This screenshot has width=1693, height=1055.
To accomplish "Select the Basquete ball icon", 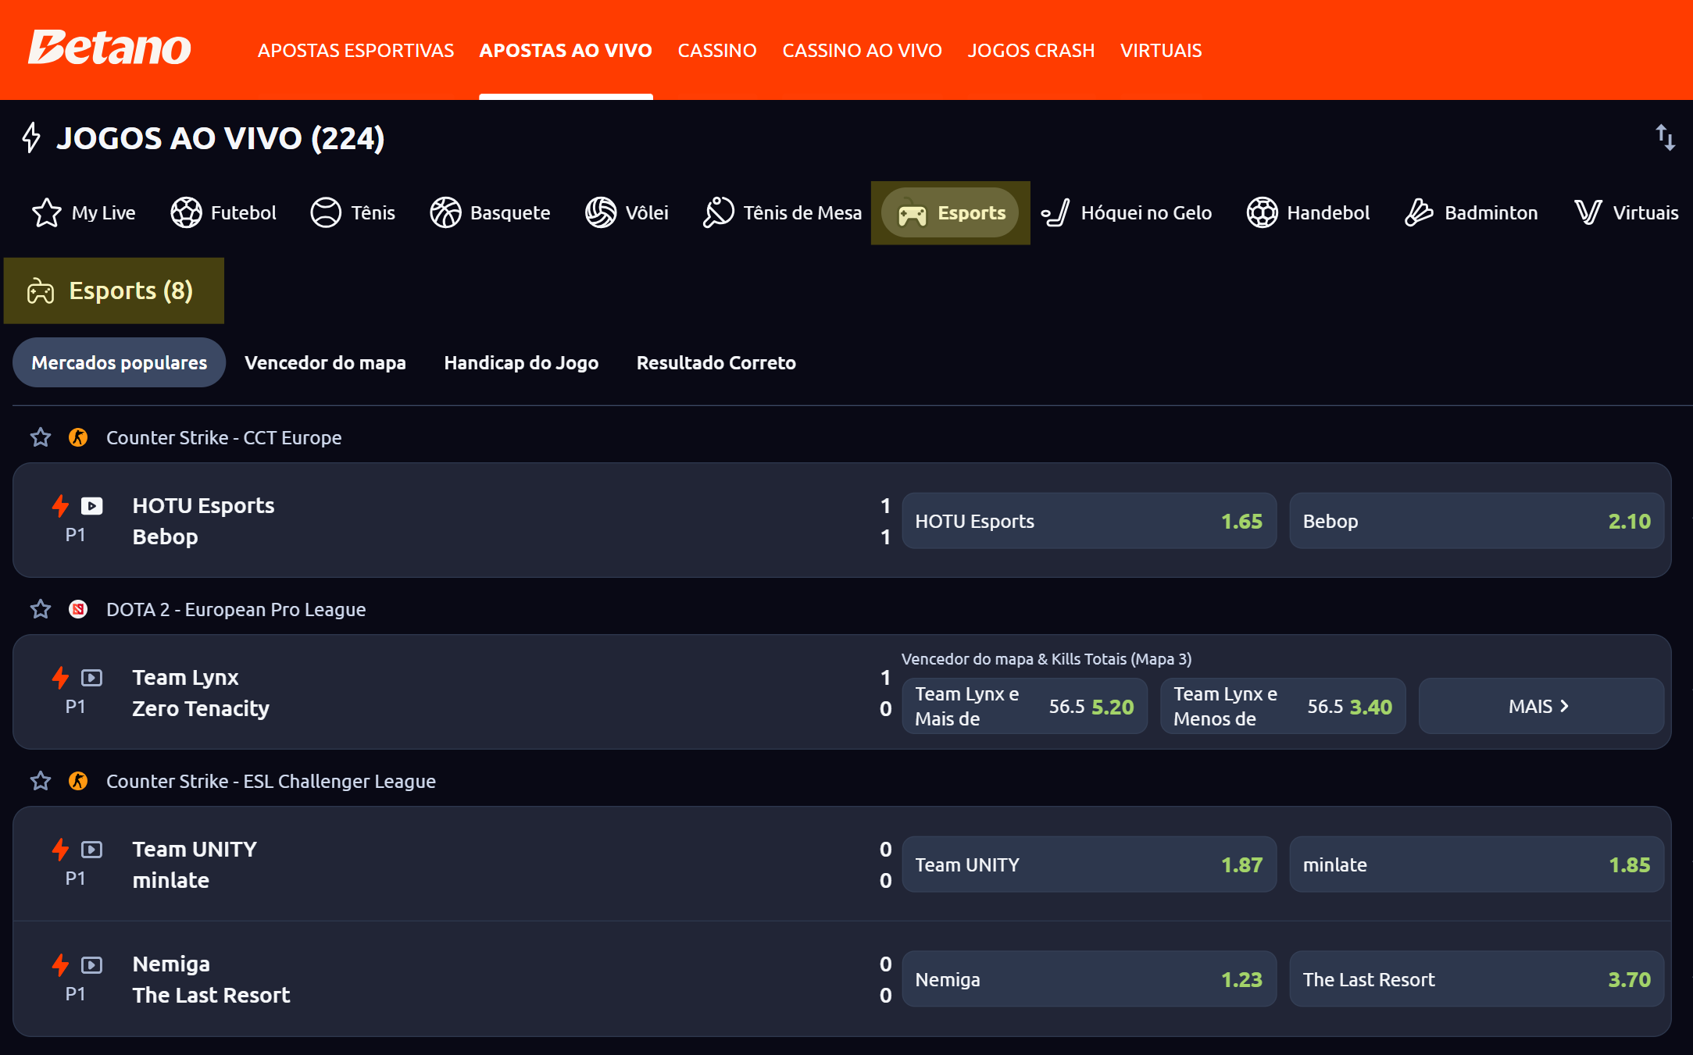I will 445,212.
